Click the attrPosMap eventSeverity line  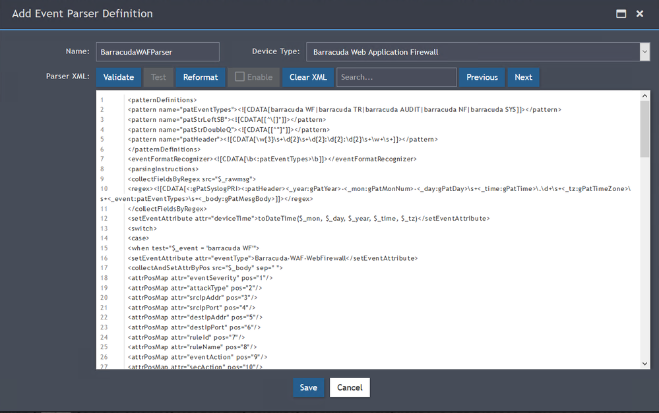[x=200, y=278]
